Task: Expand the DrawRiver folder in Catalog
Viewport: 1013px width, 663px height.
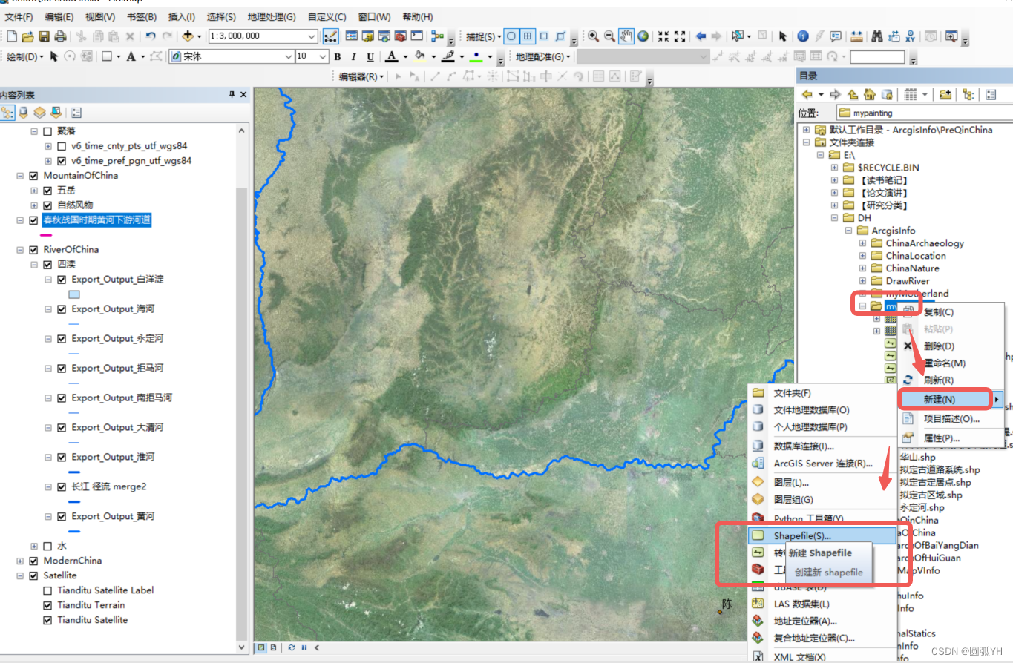Action: (x=862, y=281)
